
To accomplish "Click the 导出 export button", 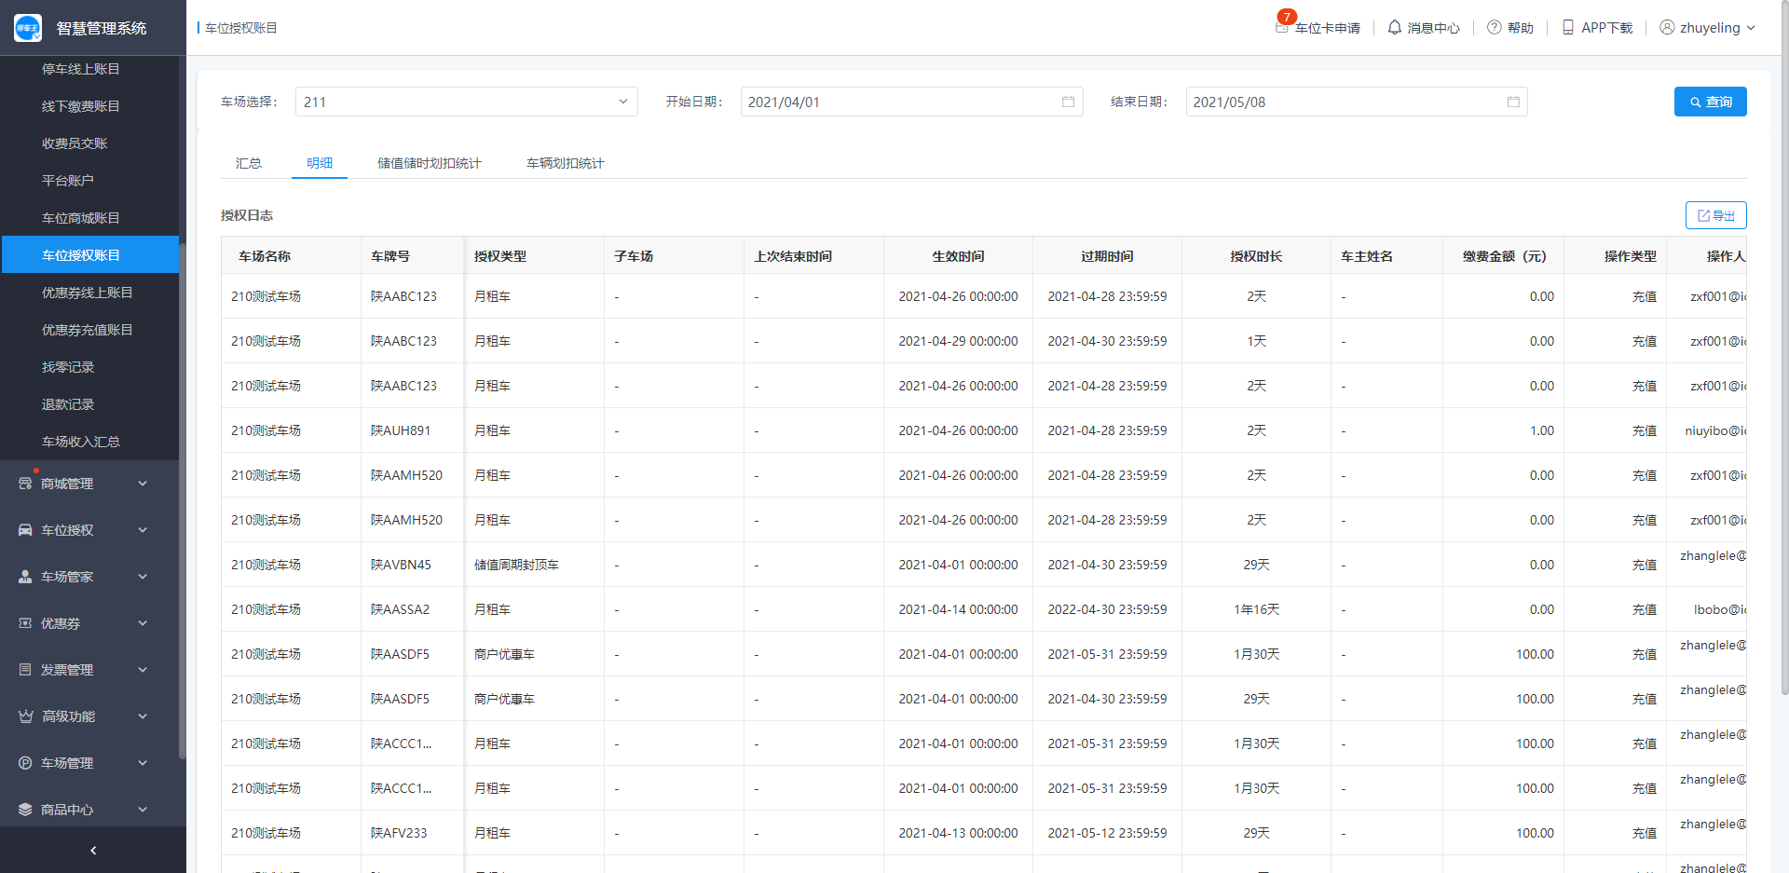I will [1715, 215].
